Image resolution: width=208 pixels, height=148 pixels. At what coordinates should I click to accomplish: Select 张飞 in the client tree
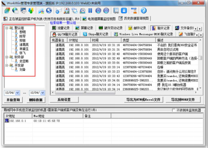click(23, 53)
